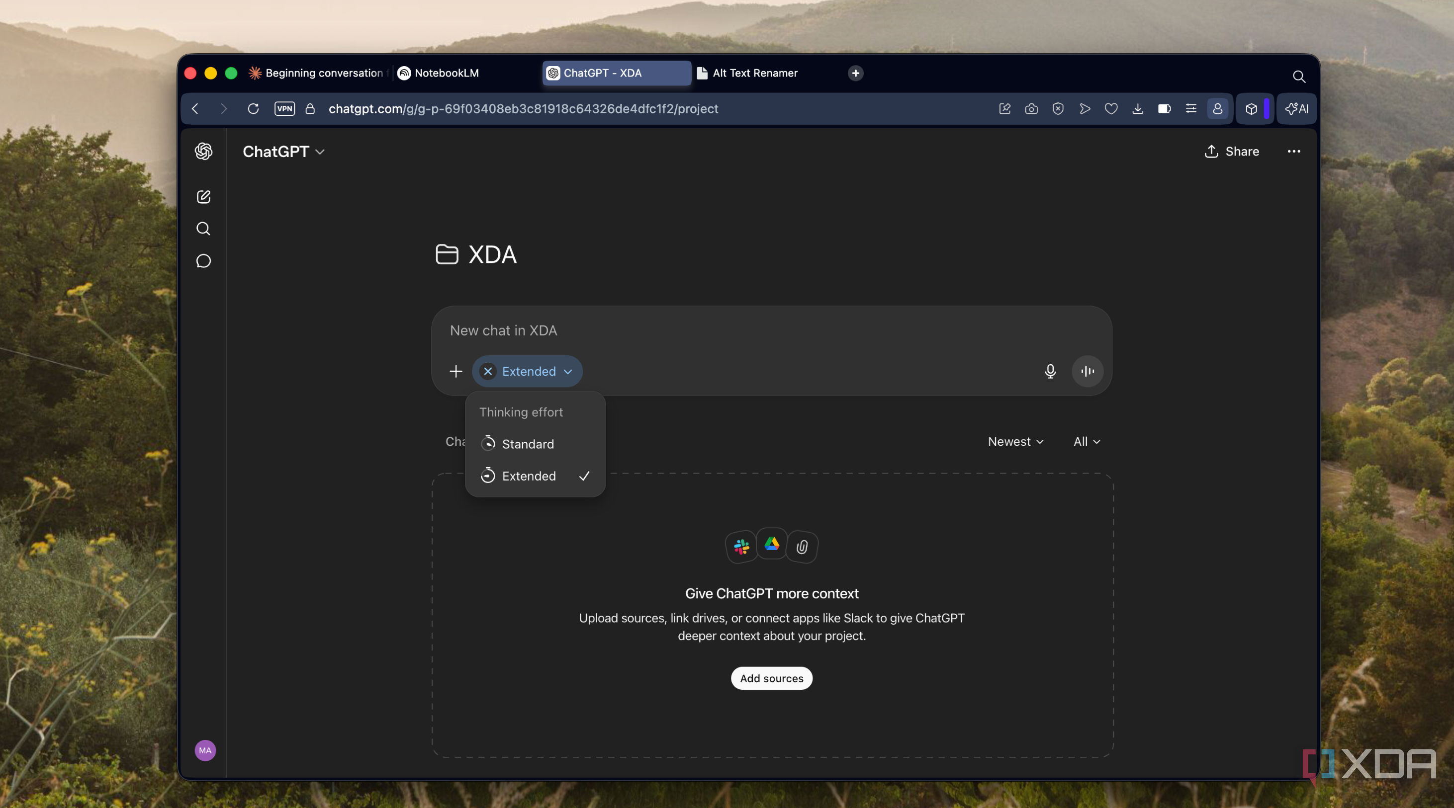This screenshot has height=808, width=1454.
Task: Switch to Beginning conversation tab
Action: click(x=318, y=74)
